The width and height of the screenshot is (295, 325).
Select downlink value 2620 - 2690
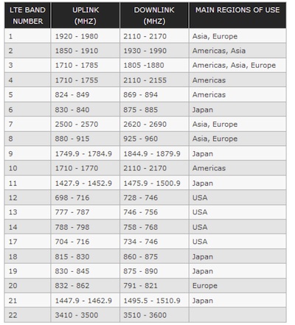(x=154, y=124)
